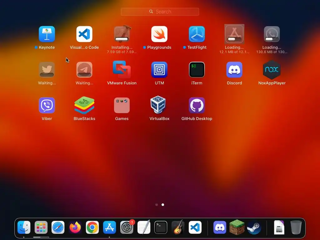The height and width of the screenshot is (240, 320).
Task: Click the Launchpad icon in the Dock
Action: (41, 227)
